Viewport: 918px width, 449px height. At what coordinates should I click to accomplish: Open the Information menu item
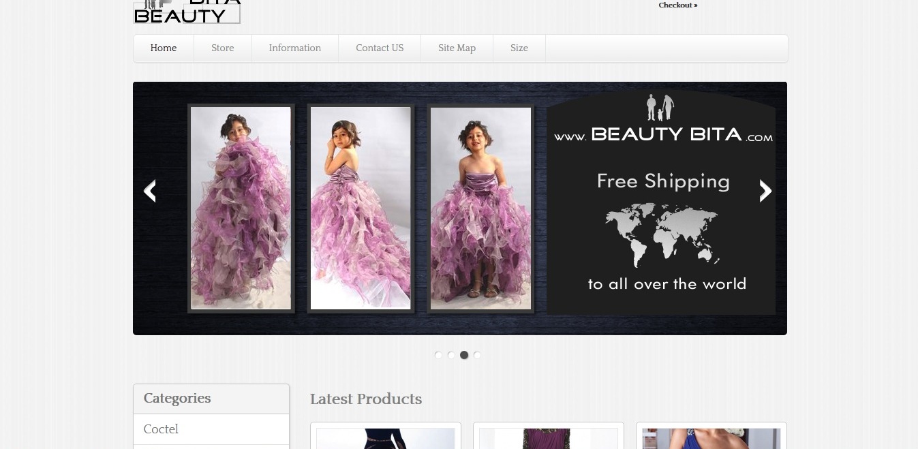click(295, 48)
